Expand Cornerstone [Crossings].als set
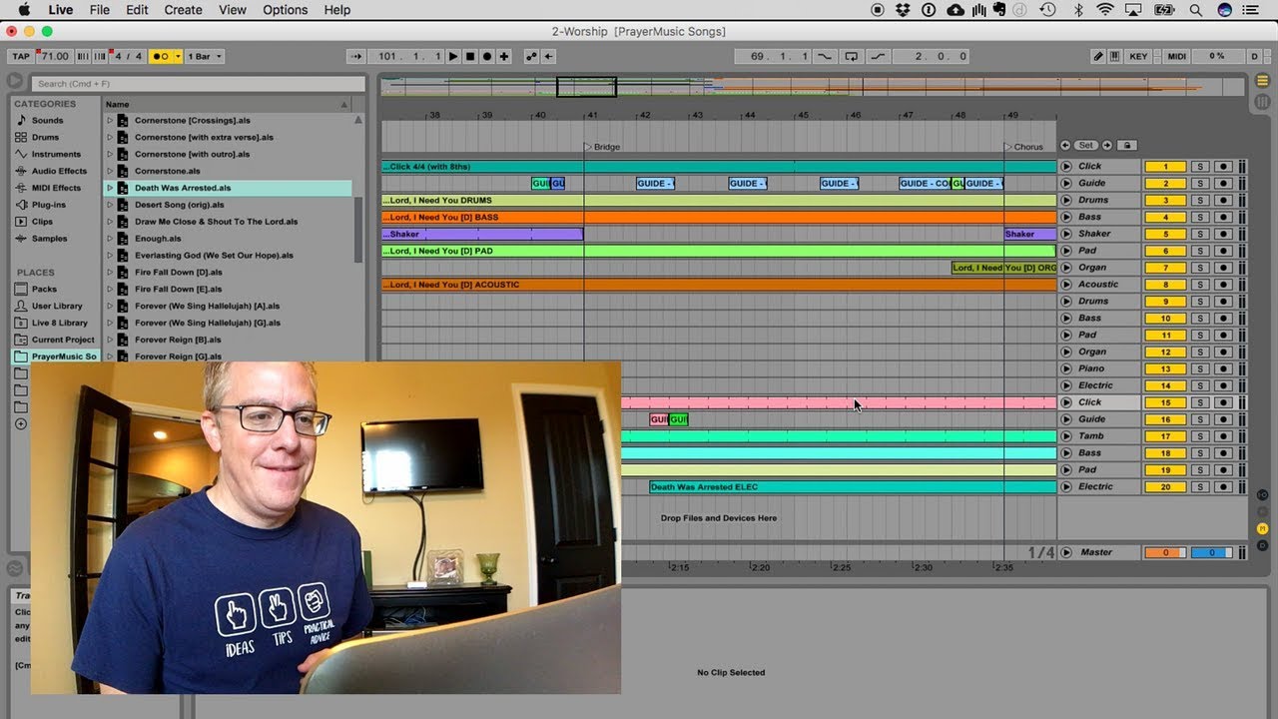Viewport: 1278px width, 719px height. tap(110, 120)
